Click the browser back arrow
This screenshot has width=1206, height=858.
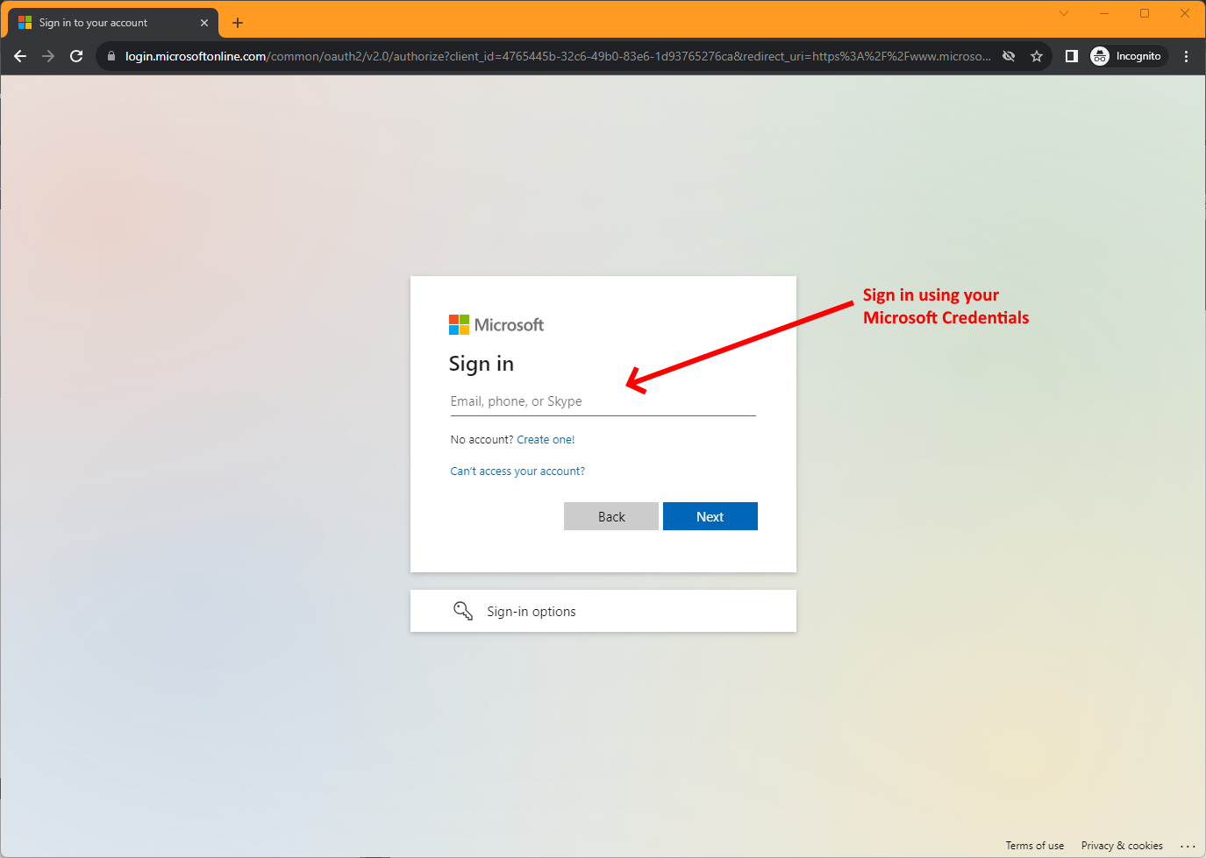point(20,56)
